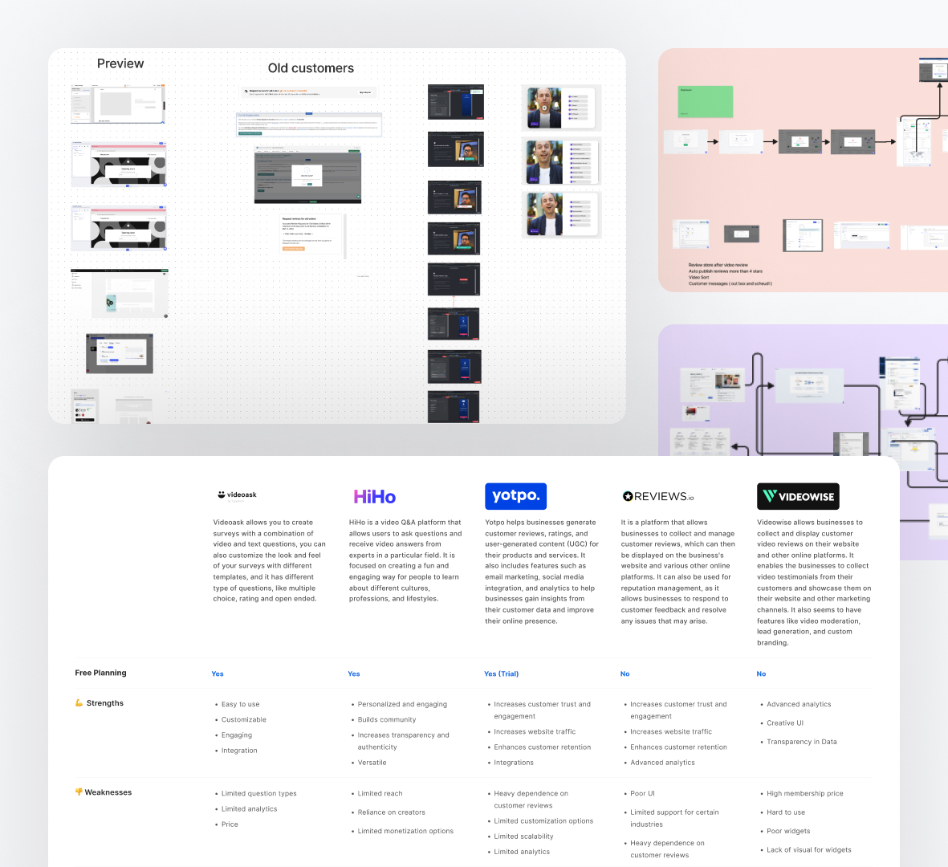
Task: Click the play button on the top man video thumbnail
Action: click(x=544, y=108)
